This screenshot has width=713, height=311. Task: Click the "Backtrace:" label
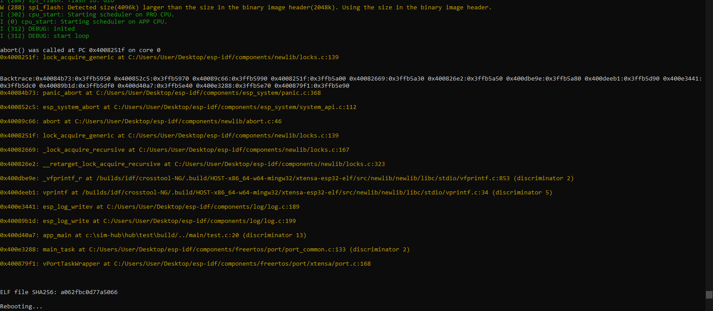coord(18,79)
